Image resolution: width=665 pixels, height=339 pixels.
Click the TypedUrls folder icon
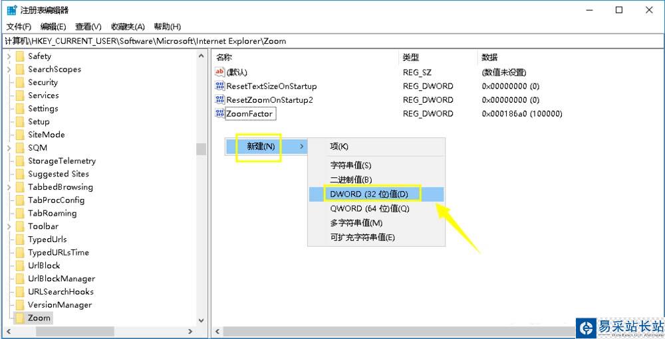click(20, 239)
